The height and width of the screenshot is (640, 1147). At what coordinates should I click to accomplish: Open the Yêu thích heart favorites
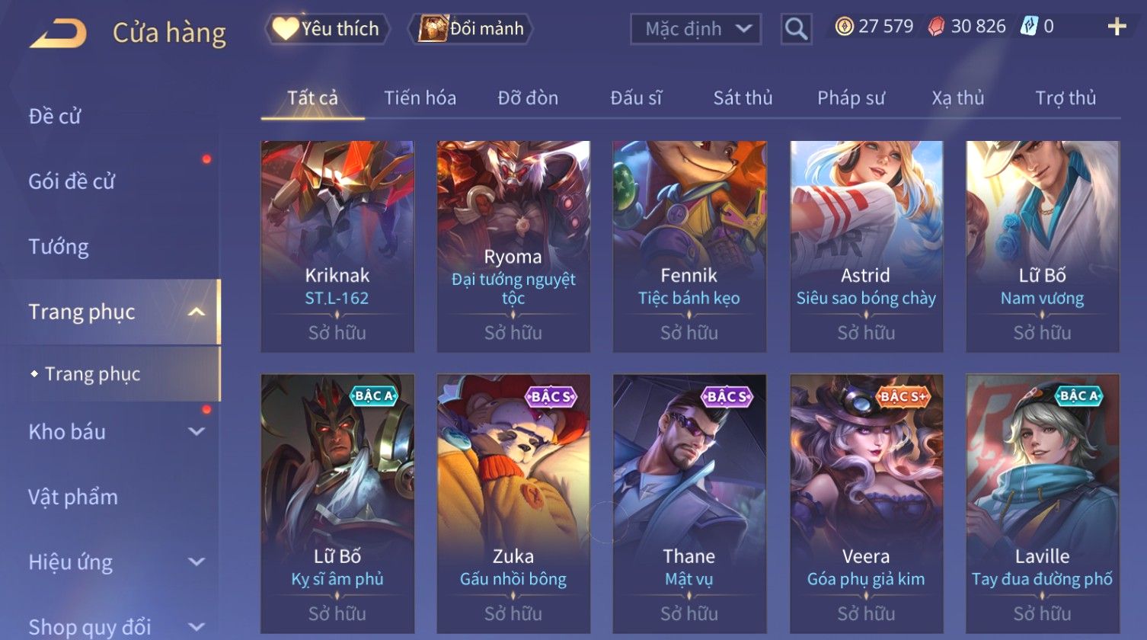click(327, 29)
